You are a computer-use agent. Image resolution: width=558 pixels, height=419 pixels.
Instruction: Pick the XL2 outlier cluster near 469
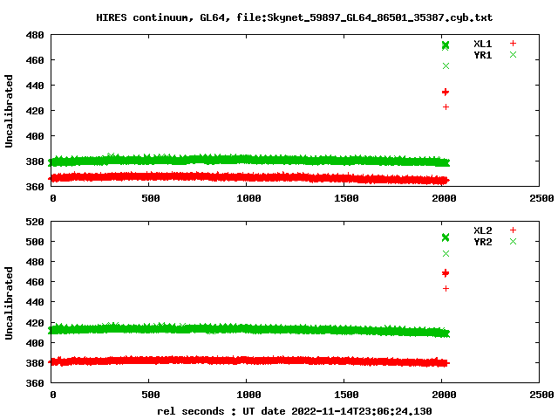point(446,273)
